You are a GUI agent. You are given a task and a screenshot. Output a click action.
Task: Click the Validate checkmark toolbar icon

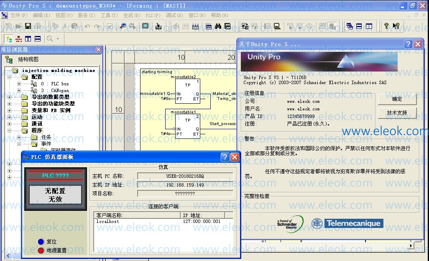click(110, 26)
